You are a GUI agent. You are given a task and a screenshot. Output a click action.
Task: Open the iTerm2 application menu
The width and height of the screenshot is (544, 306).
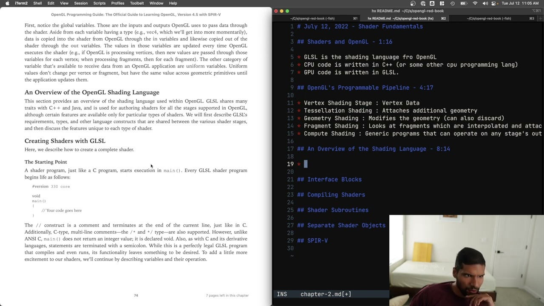point(21,3)
